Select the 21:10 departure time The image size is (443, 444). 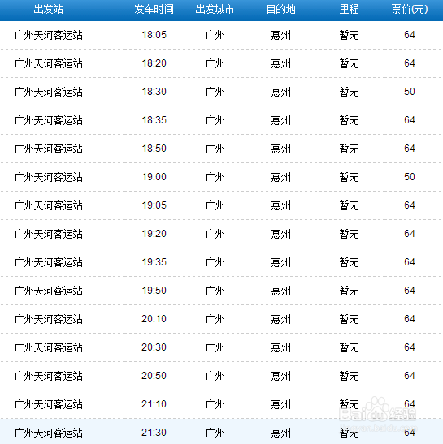154,404
